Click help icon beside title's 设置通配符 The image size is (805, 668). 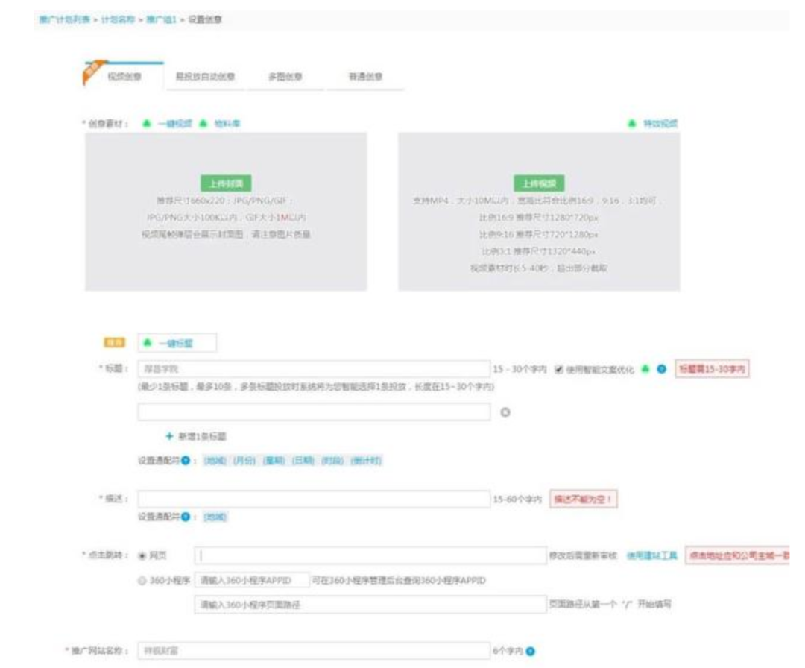186,461
